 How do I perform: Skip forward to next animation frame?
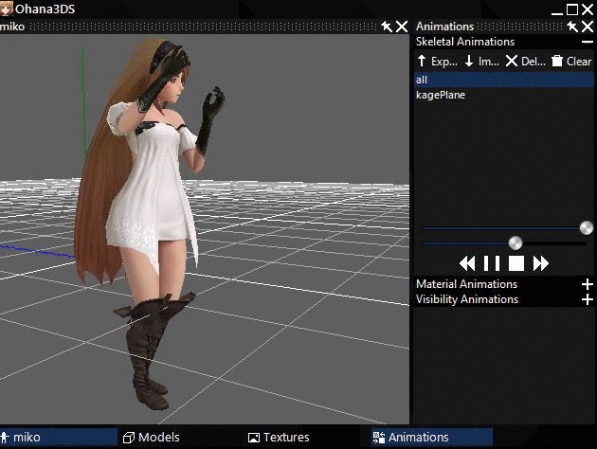click(541, 263)
